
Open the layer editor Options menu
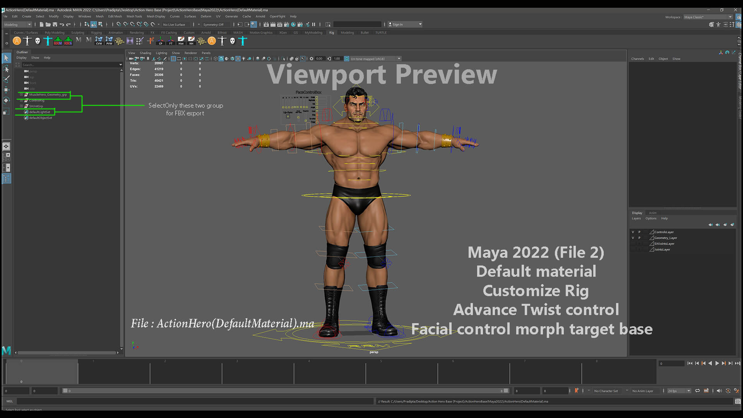tap(651, 218)
